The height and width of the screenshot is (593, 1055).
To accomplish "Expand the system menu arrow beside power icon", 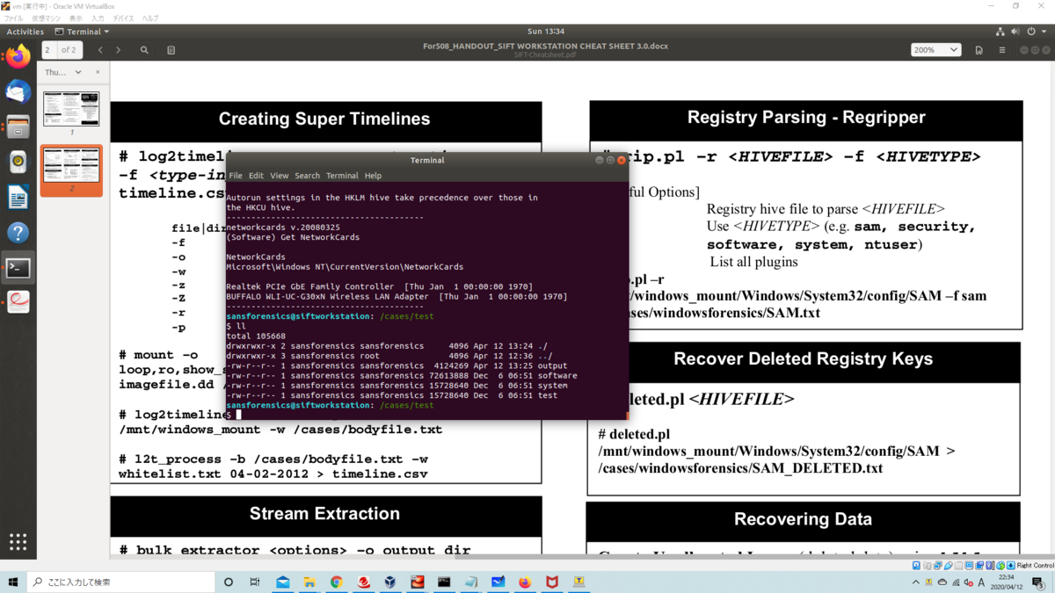I will click(x=1043, y=32).
